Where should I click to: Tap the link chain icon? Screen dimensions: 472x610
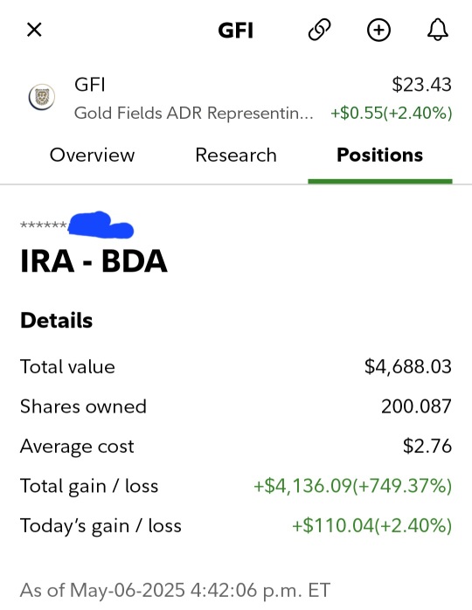319,30
